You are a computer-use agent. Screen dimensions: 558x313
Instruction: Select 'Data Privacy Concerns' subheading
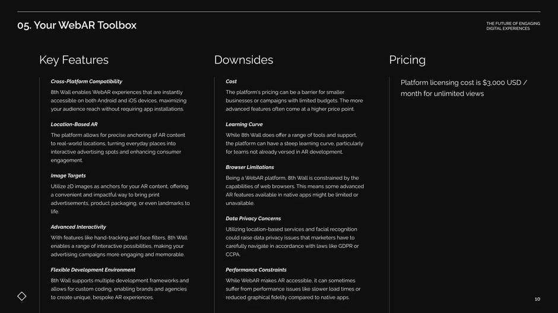click(253, 219)
